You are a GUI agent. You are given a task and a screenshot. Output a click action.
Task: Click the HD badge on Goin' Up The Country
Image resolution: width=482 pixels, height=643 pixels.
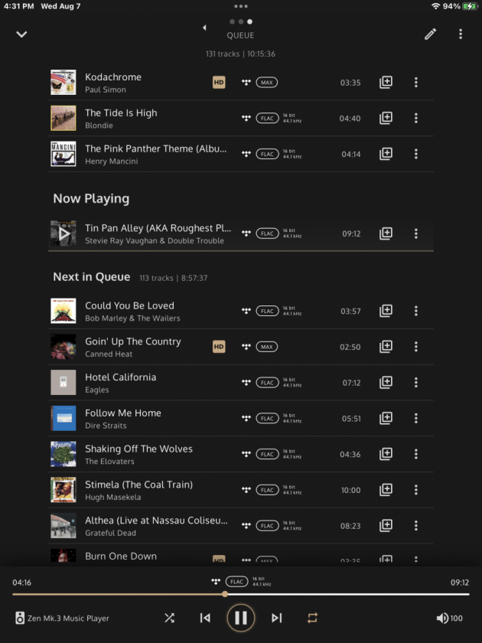(219, 347)
